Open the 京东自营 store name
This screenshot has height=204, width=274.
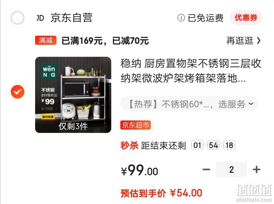point(72,18)
